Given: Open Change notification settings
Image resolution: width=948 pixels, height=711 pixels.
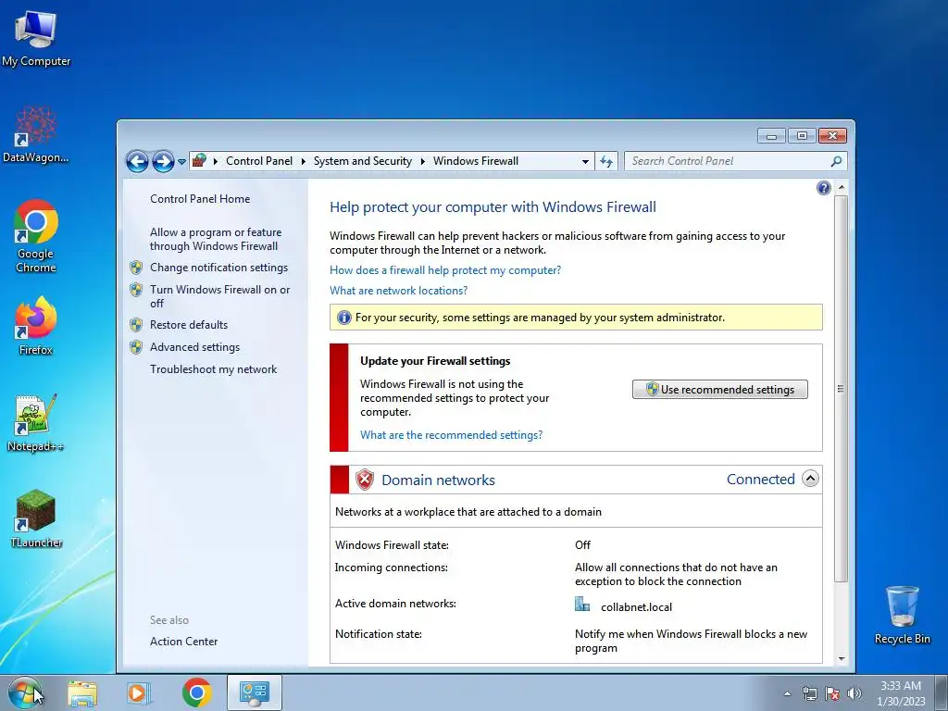Looking at the screenshot, I should click(218, 268).
